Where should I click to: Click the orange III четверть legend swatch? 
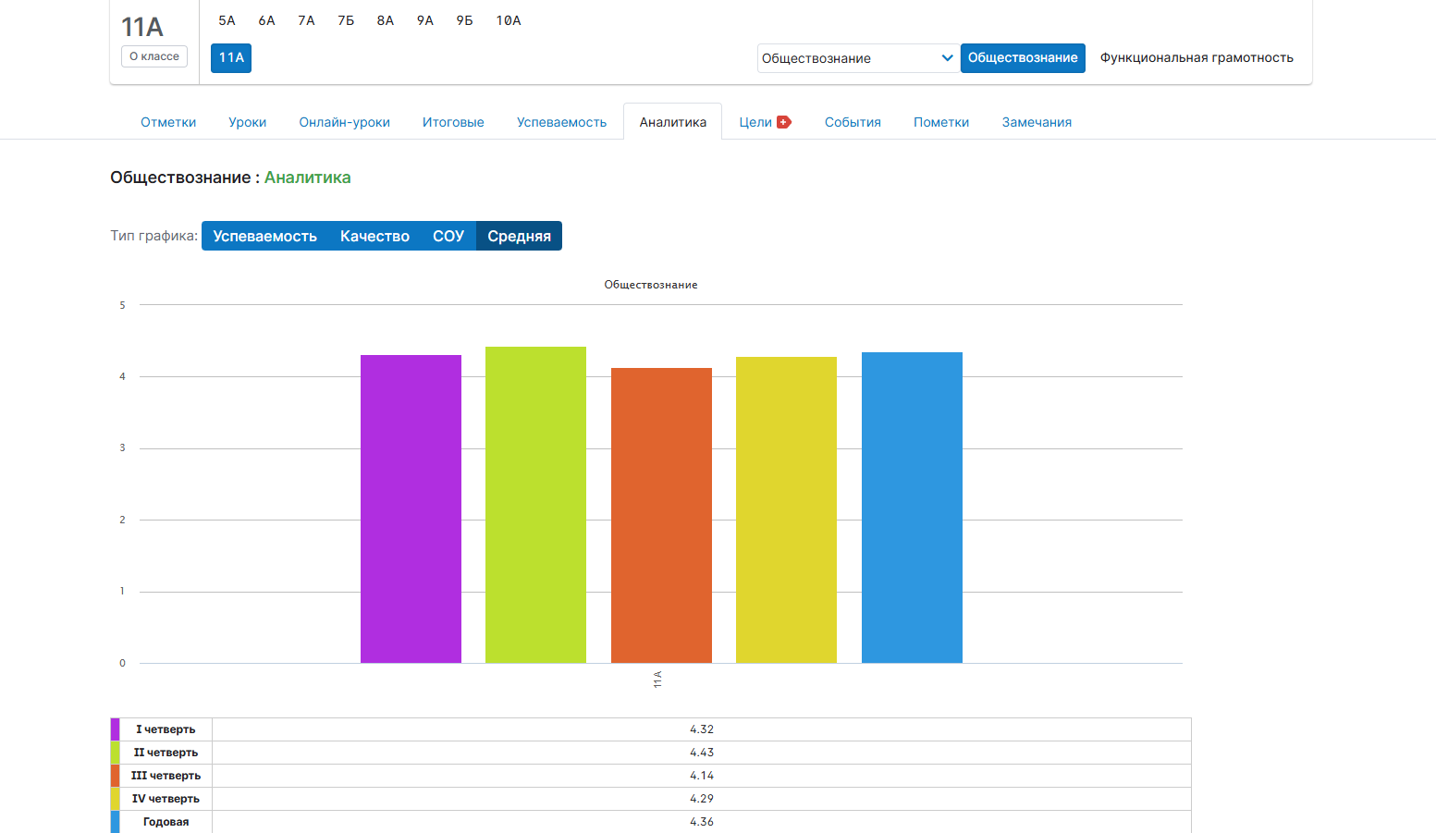tap(116, 776)
